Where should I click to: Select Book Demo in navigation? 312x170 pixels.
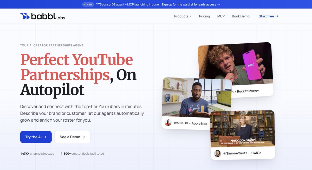point(240,16)
